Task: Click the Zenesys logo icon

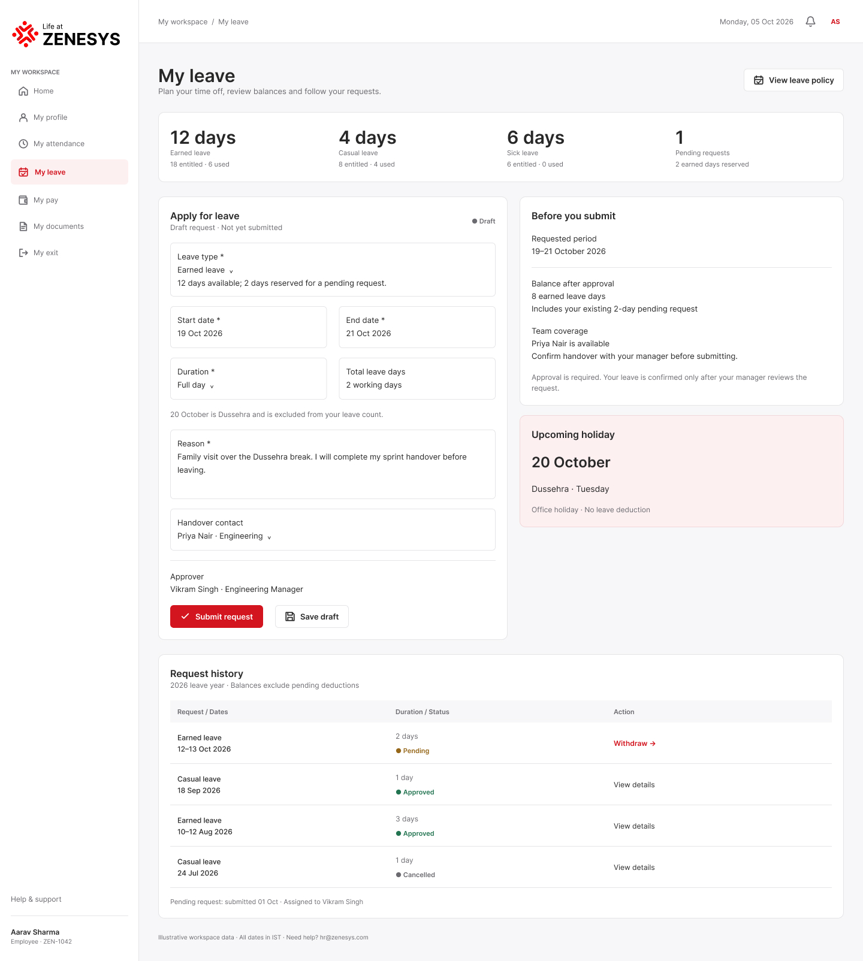Action: (25, 34)
